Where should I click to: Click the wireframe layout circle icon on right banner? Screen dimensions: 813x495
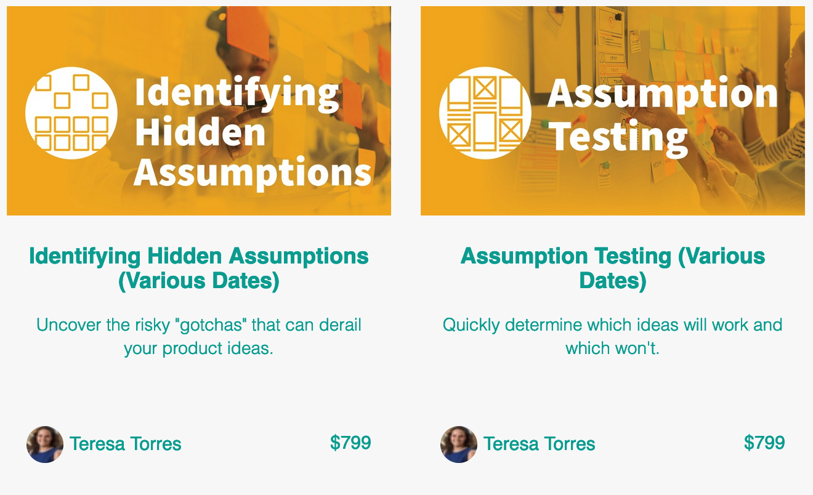(x=485, y=113)
